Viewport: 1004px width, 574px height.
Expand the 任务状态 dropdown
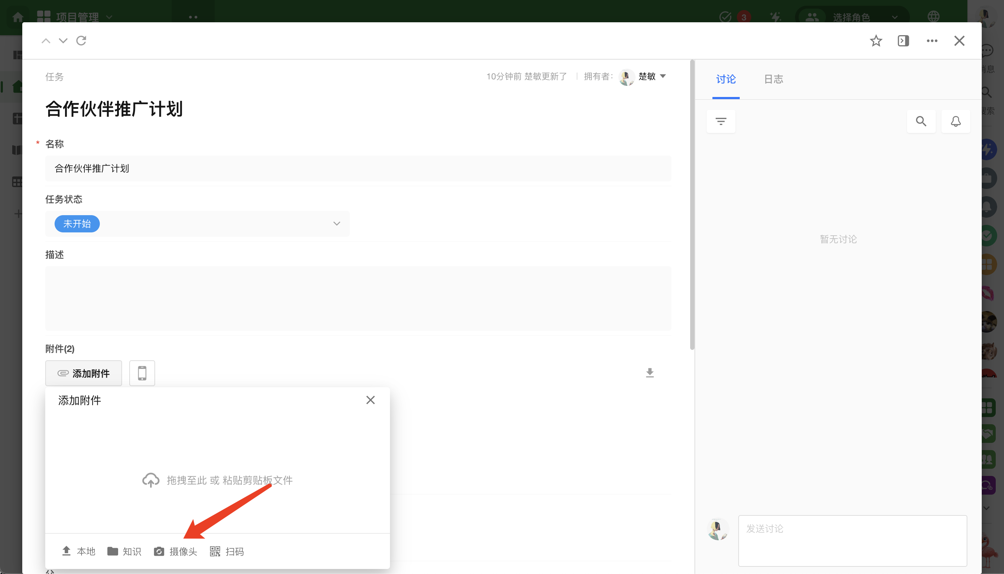[336, 223]
